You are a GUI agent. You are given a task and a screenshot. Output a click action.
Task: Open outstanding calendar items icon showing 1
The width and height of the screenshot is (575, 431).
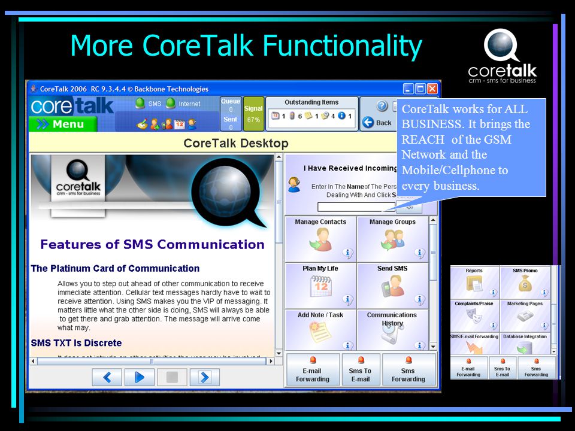(275, 116)
